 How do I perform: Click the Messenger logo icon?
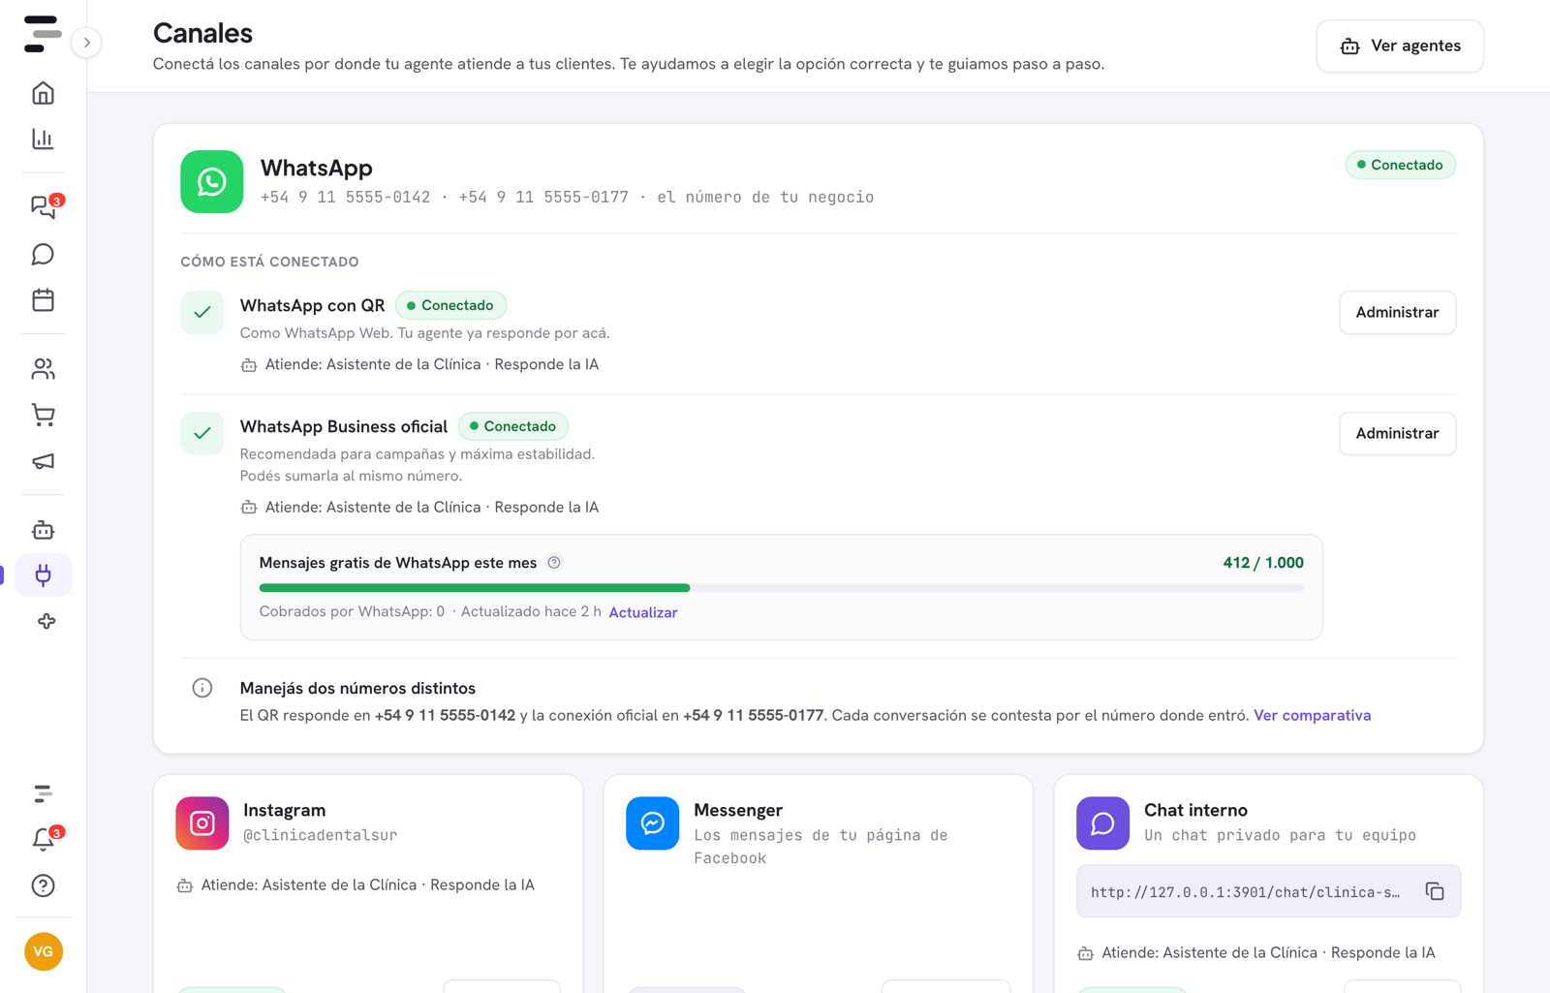tap(652, 823)
